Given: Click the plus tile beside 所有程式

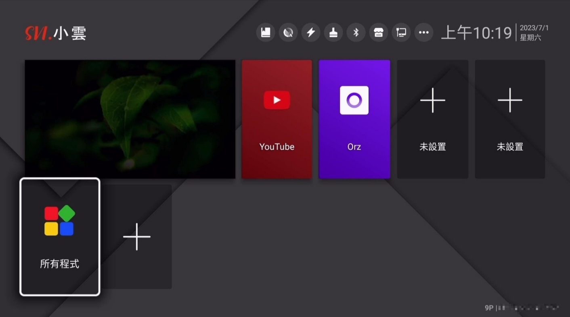Looking at the screenshot, I should 137,237.
